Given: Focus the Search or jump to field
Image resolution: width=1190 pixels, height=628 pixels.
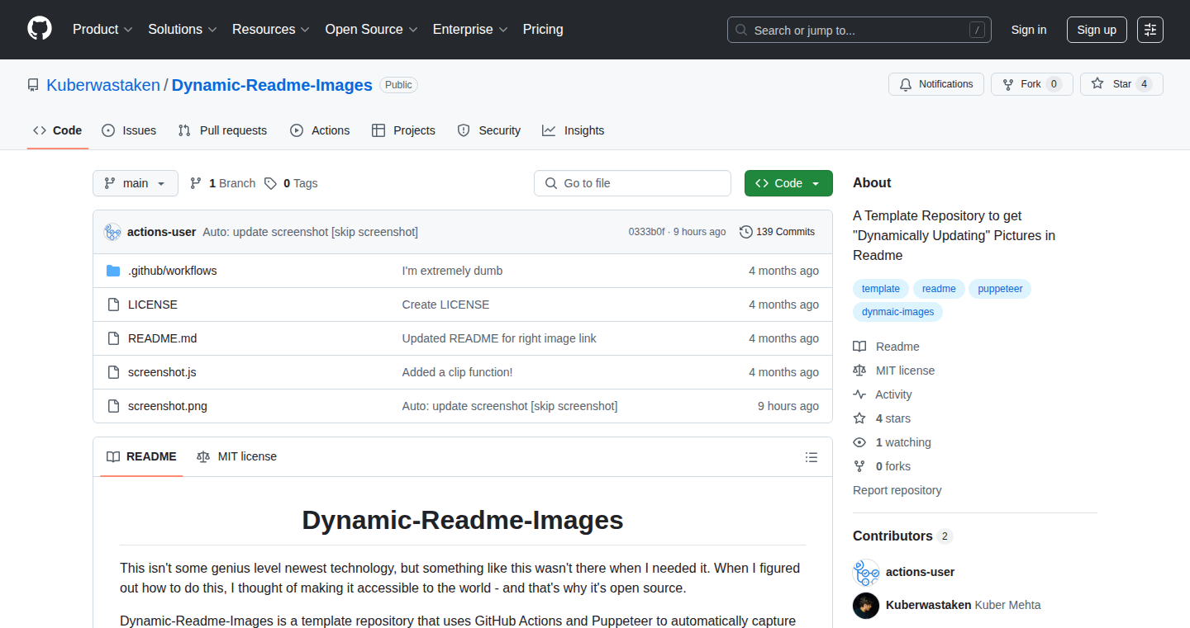Looking at the screenshot, I should click(x=859, y=30).
